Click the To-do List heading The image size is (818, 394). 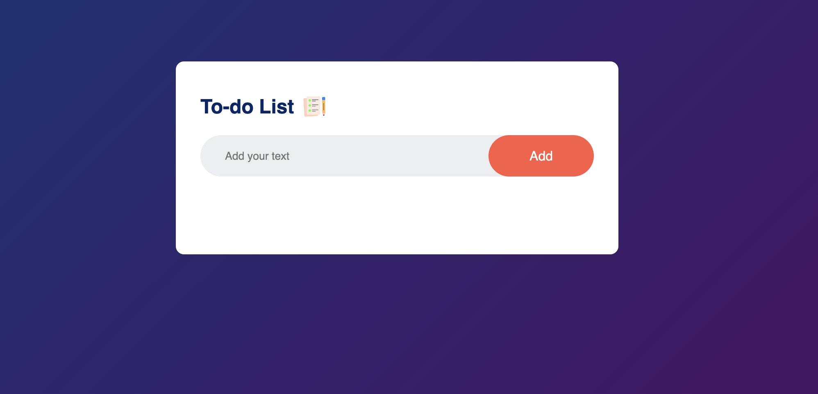tap(247, 107)
